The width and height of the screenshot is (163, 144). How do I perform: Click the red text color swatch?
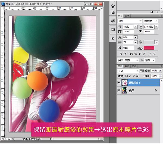[149, 48]
